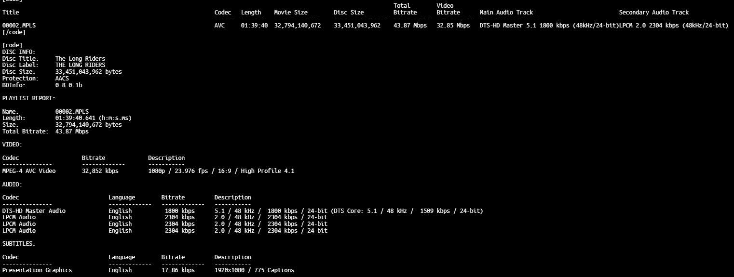This screenshot has height=277, width=734.
Task: Select the disc title value "The Long Riders"
Action: click(x=80, y=59)
